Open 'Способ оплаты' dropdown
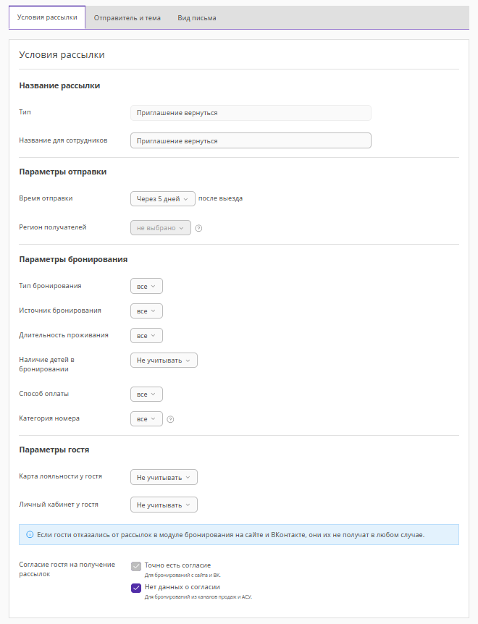478x624 pixels. pos(146,395)
